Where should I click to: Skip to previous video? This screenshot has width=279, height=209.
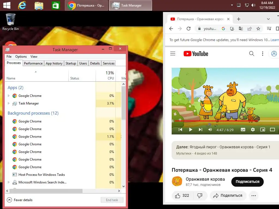(x=180, y=130)
